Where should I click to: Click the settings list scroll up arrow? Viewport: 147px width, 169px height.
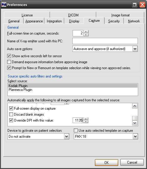tap(135, 106)
